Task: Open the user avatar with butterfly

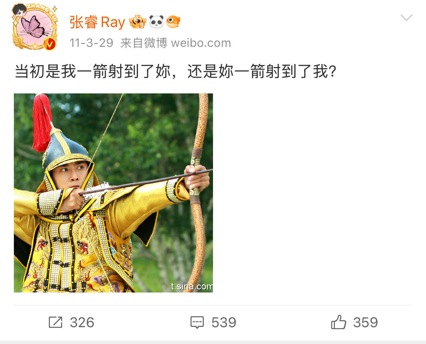Action: pyautogui.click(x=35, y=28)
